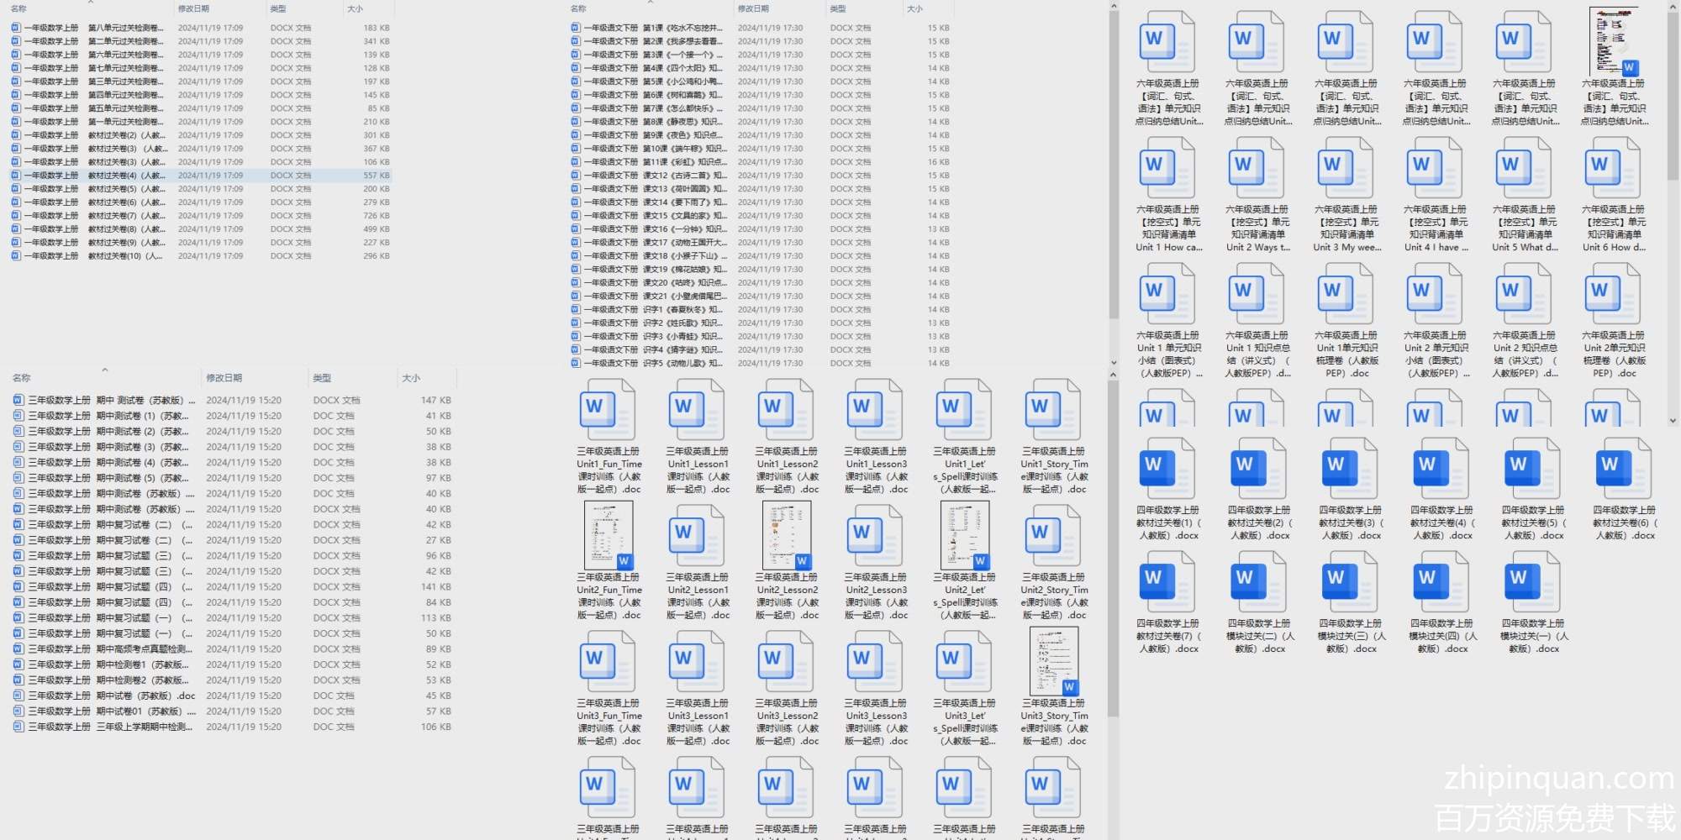The width and height of the screenshot is (1681, 840).
Task: Click the small icon beside 一年级语文下册 第1课
Action: (x=575, y=28)
